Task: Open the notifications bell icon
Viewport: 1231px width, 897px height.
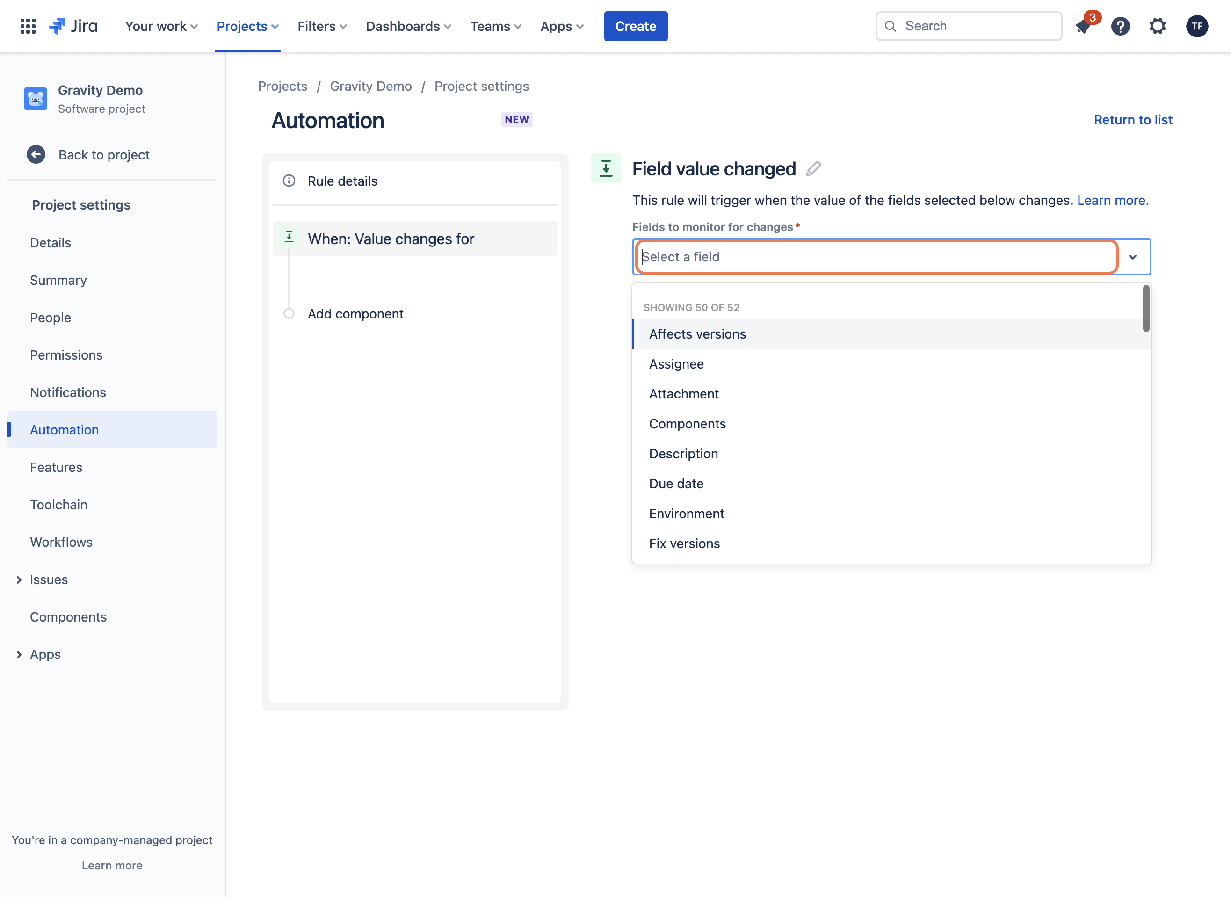Action: pyautogui.click(x=1083, y=26)
